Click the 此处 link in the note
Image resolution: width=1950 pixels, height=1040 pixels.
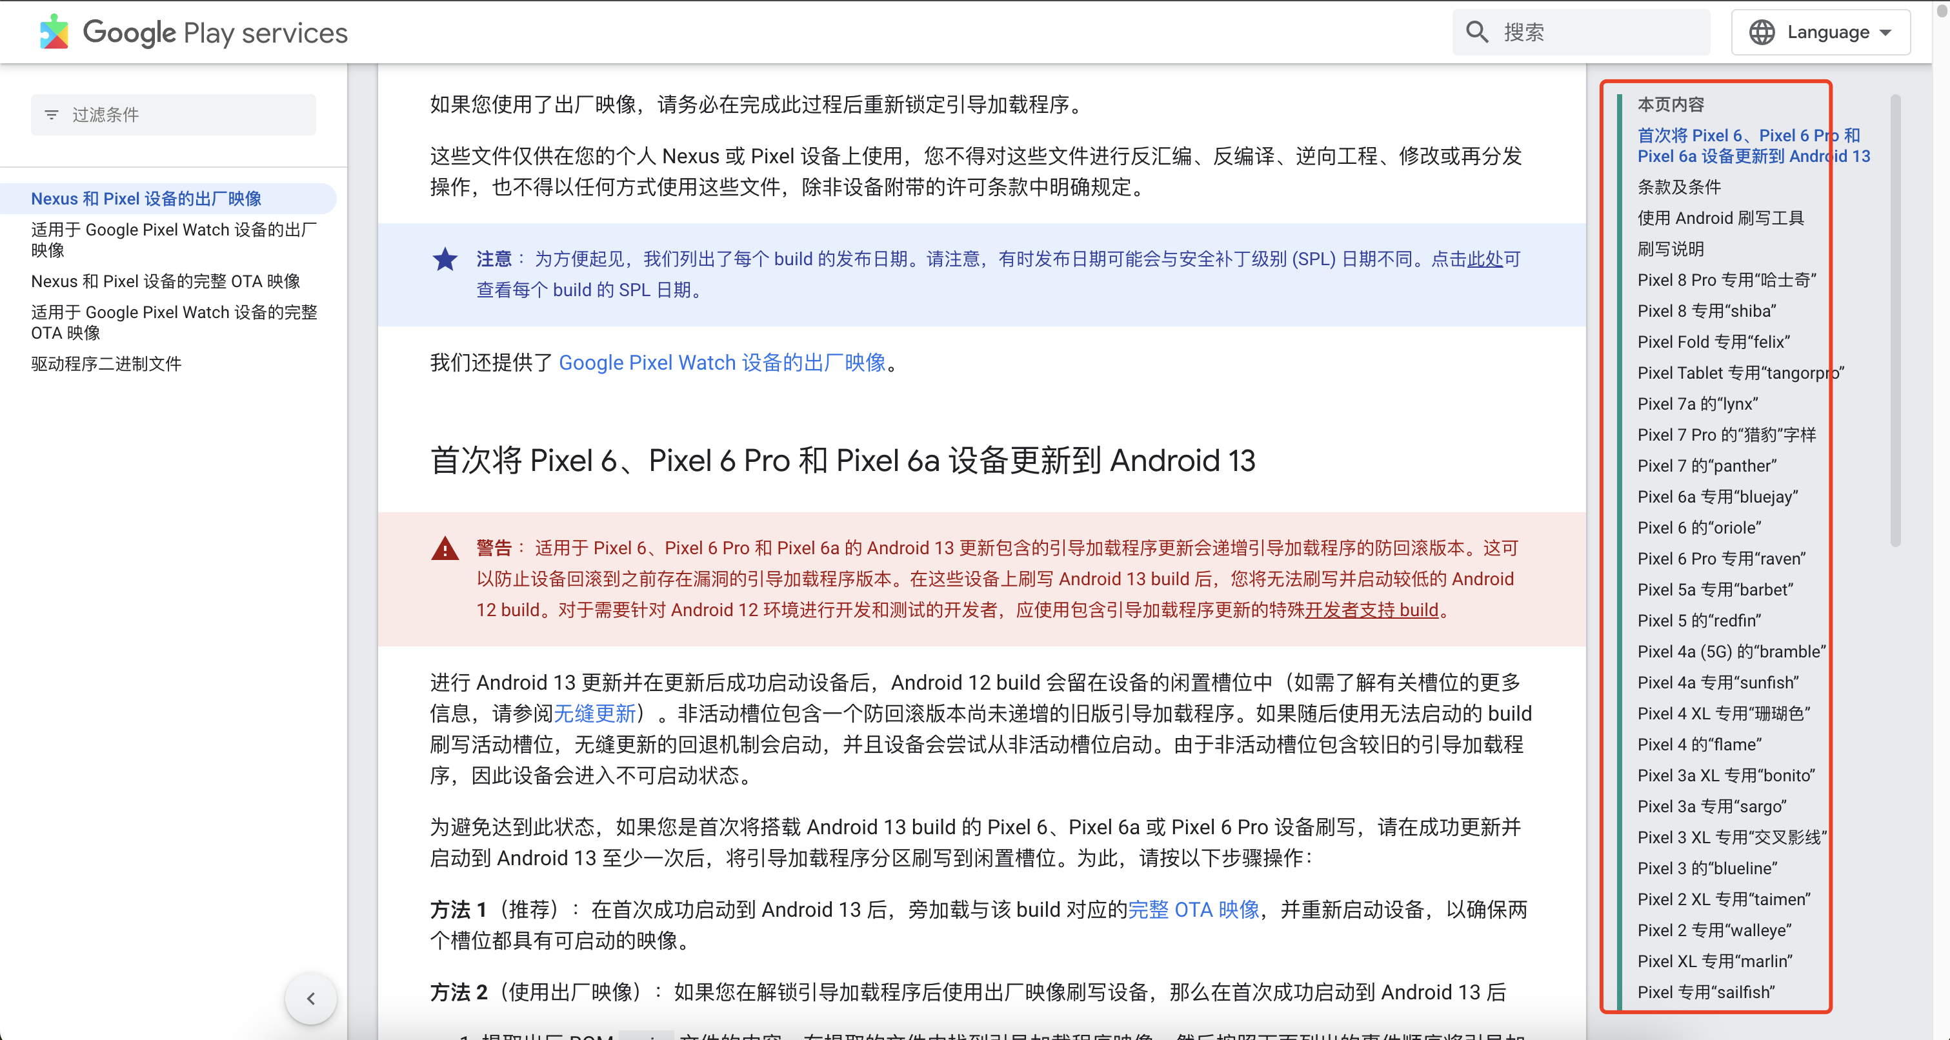pyautogui.click(x=1485, y=259)
